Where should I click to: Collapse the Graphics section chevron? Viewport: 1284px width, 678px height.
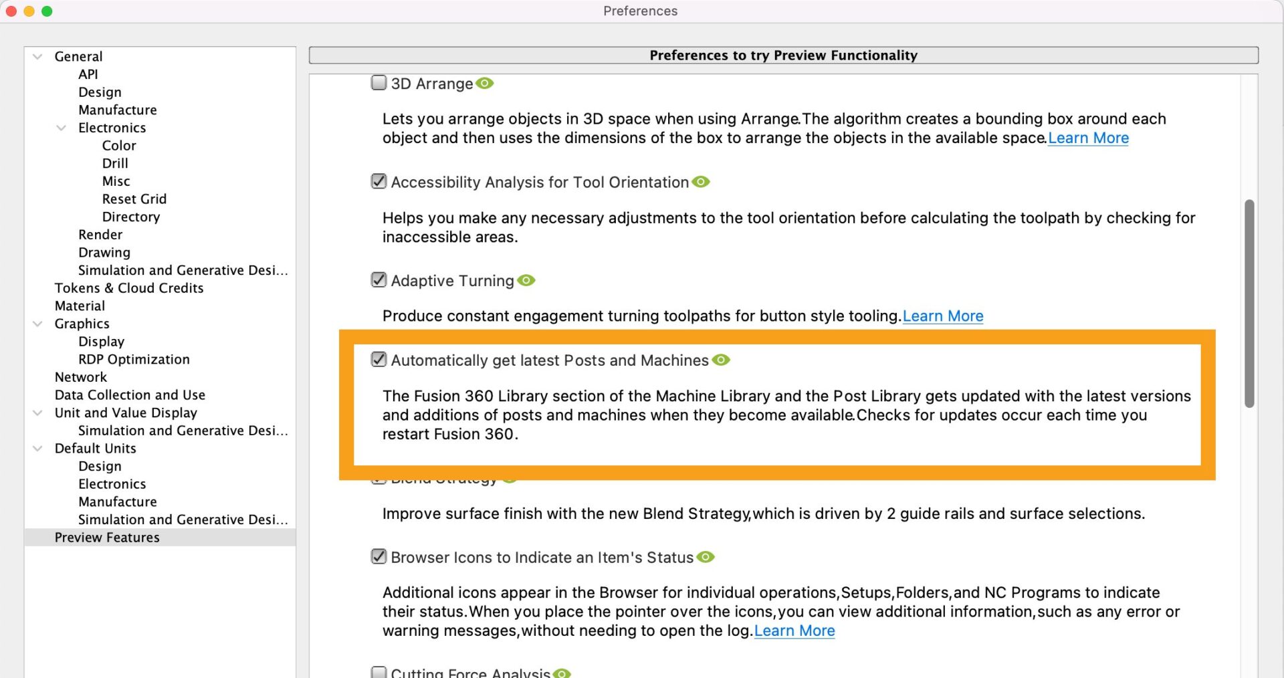click(x=38, y=324)
